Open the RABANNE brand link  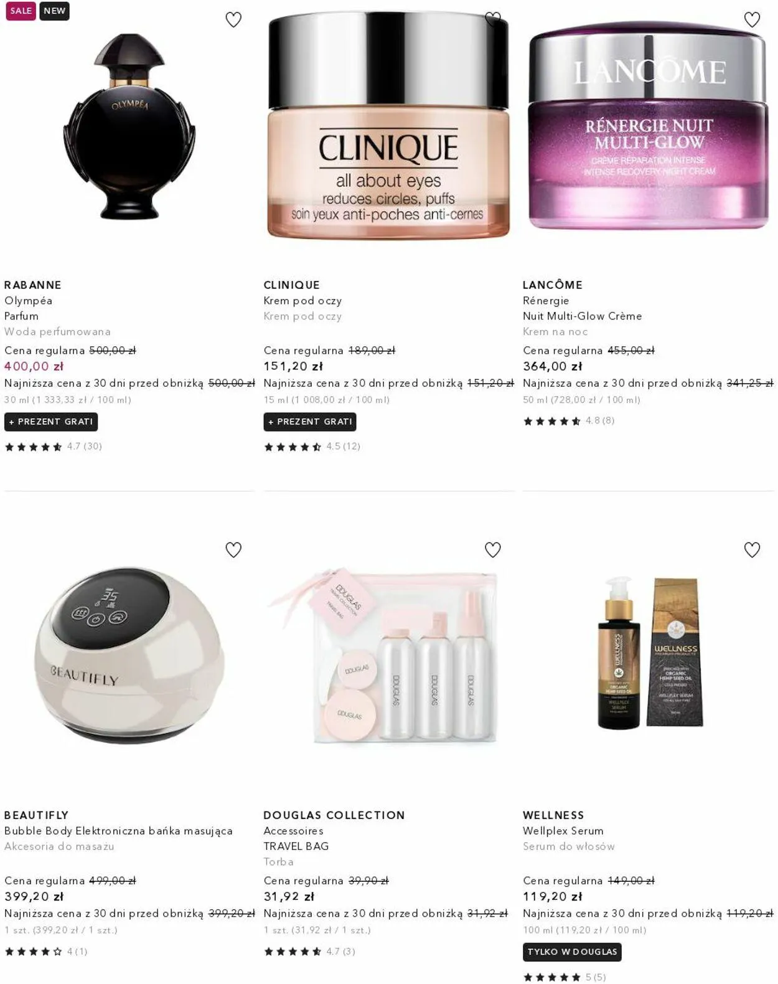[33, 285]
